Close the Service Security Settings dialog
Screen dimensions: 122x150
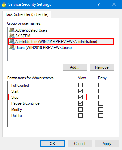click(x=114, y=4)
